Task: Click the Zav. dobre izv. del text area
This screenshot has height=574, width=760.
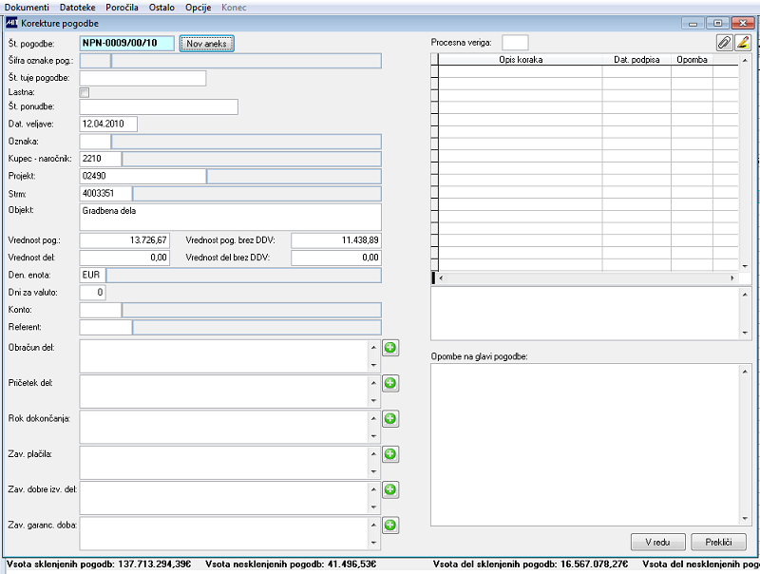Action: pos(224,498)
